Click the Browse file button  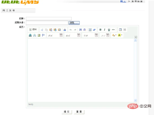[74, 23]
